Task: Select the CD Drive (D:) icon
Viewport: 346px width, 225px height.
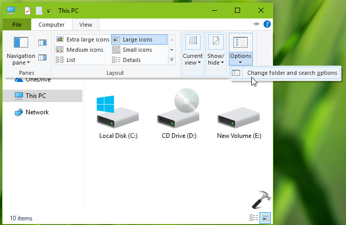Action: pos(179,109)
